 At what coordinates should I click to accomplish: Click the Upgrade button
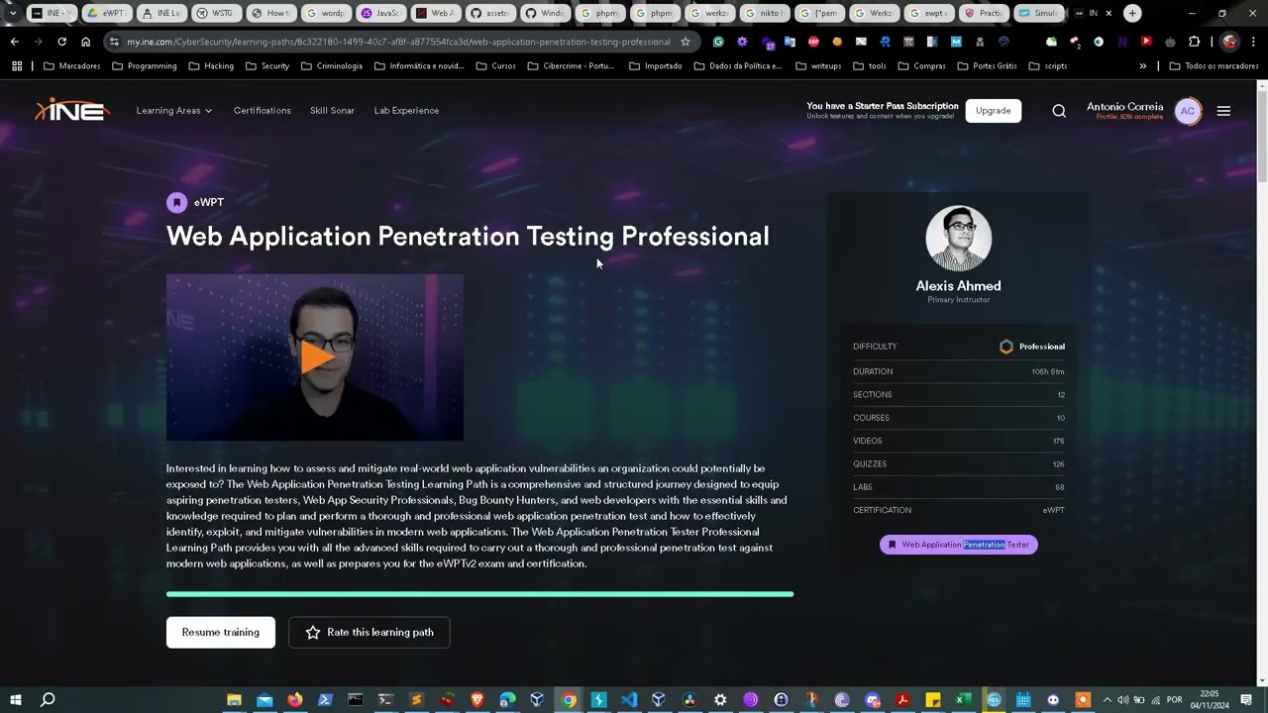click(993, 111)
